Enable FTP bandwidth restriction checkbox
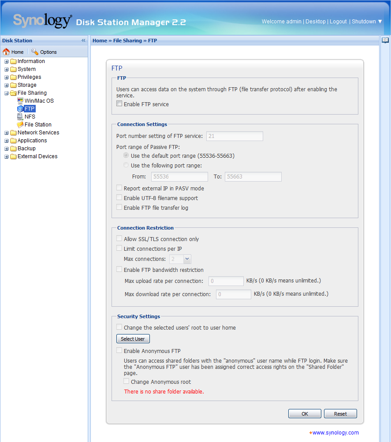This screenshot has width=391, height=442. (119, 269)
